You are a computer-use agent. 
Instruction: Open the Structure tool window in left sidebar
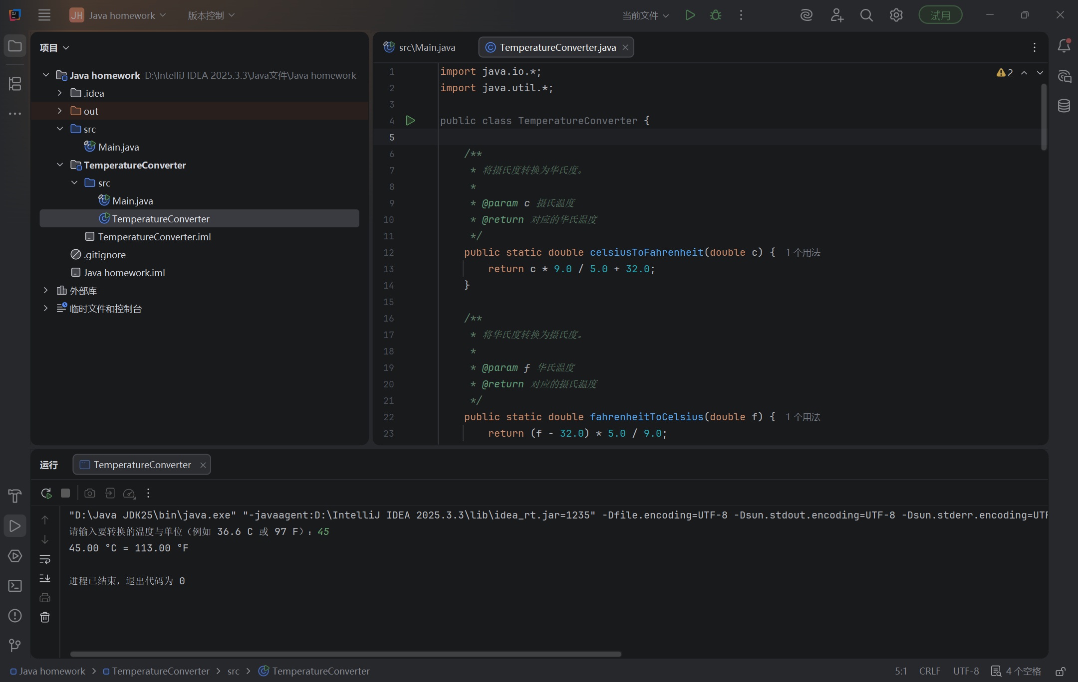click(x=15, y=83)
